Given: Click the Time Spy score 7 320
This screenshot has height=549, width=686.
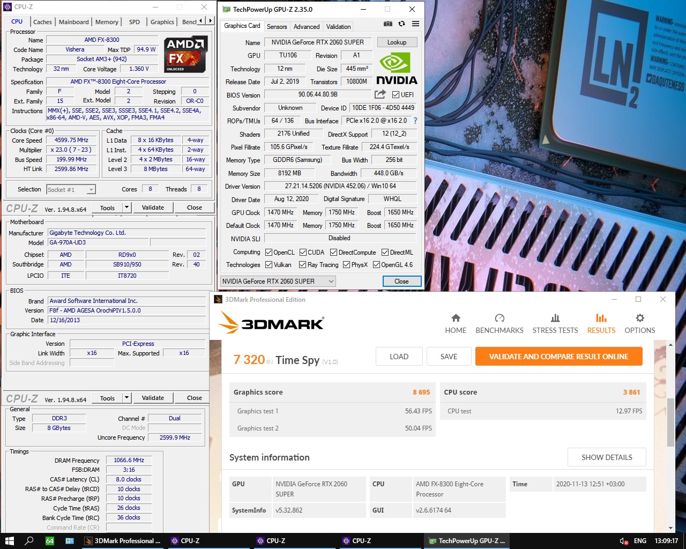Looking at the screenshot, I should [x=249, y=360].
